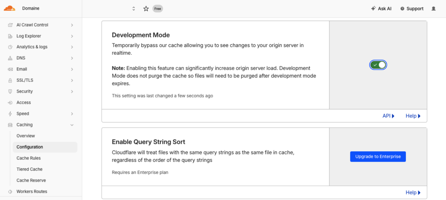Viewport: 446px width, 200px height.
Task: Click the Upgrade to Enterprise button
Action: 378,157
